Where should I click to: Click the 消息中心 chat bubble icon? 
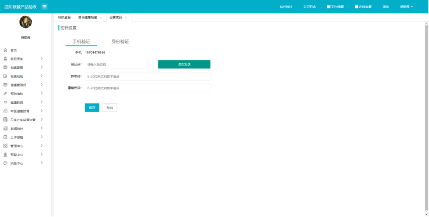point(5,163)
